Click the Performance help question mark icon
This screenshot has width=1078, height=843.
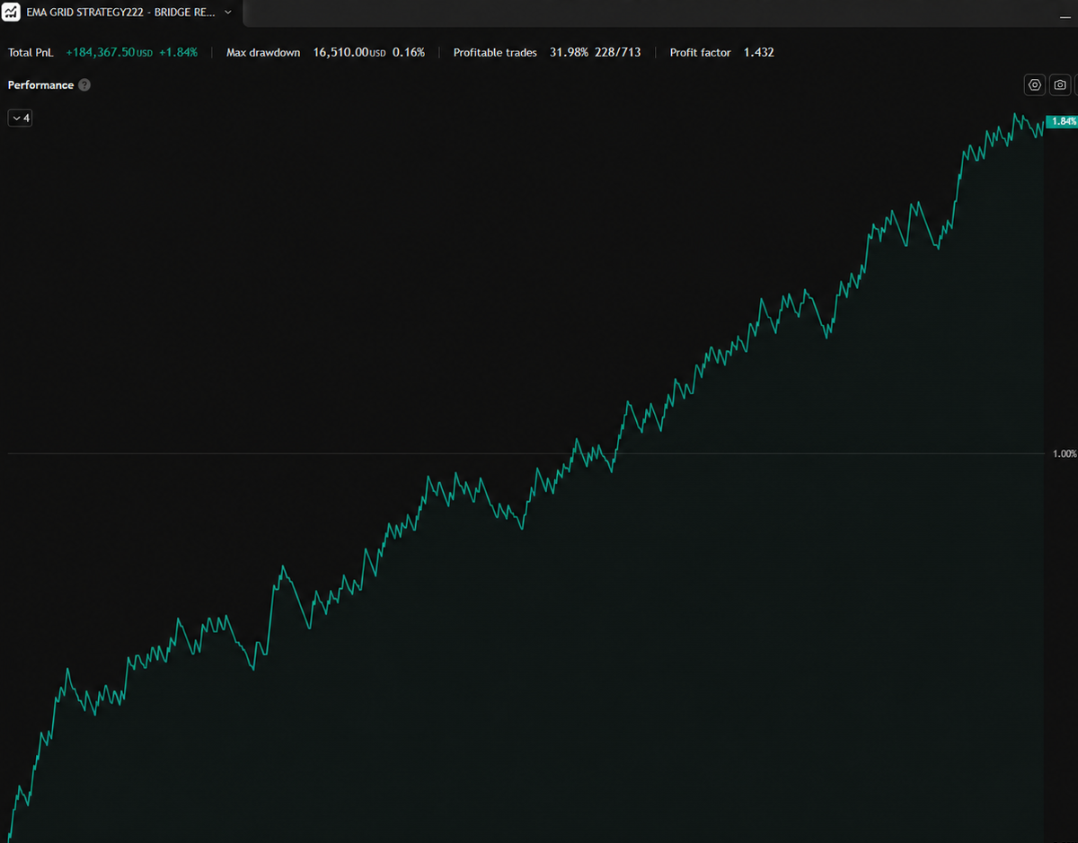(84, 85)
